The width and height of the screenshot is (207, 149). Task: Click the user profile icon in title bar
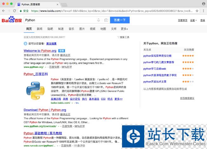click(204, 4)
